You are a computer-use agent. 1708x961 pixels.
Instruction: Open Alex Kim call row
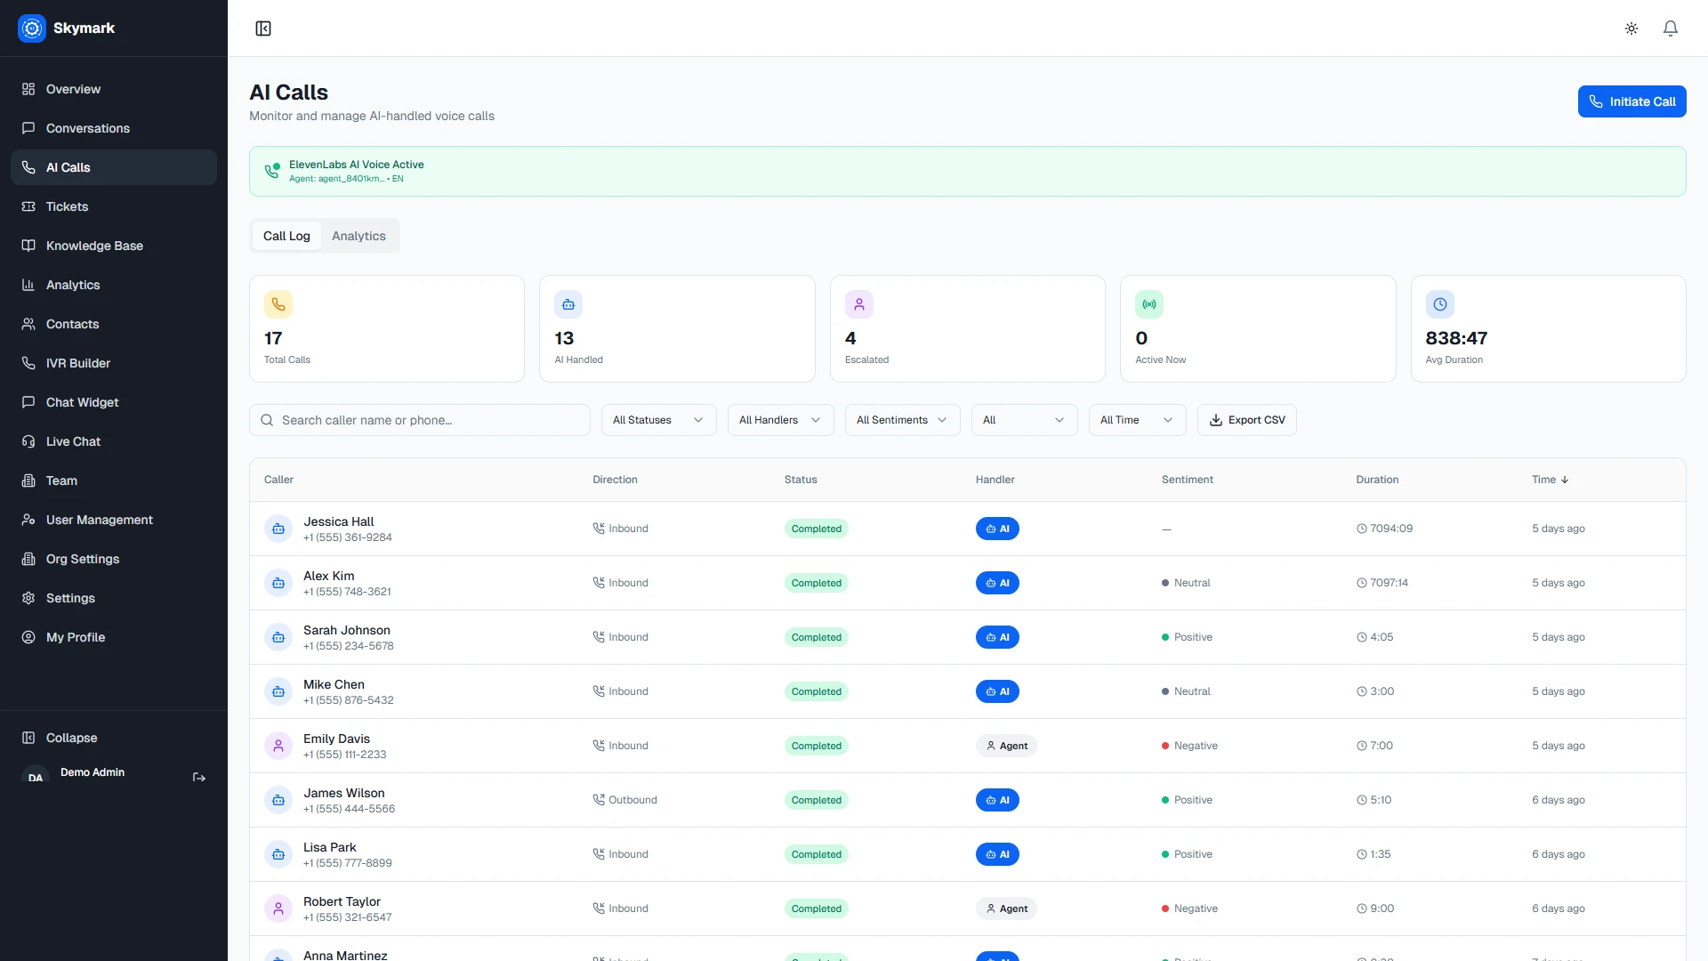click(x=968, y=583)
